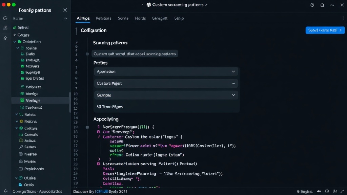Open the Senils tab
Screen dimensions: 347x195
(123, 18)
